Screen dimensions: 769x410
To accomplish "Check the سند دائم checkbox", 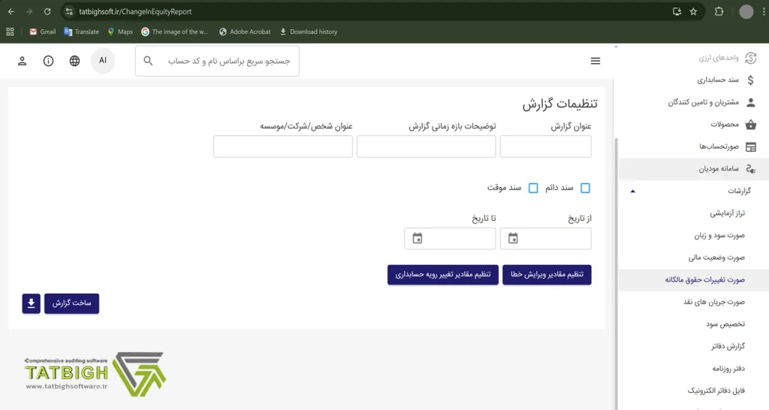I will tap(586, 188).
